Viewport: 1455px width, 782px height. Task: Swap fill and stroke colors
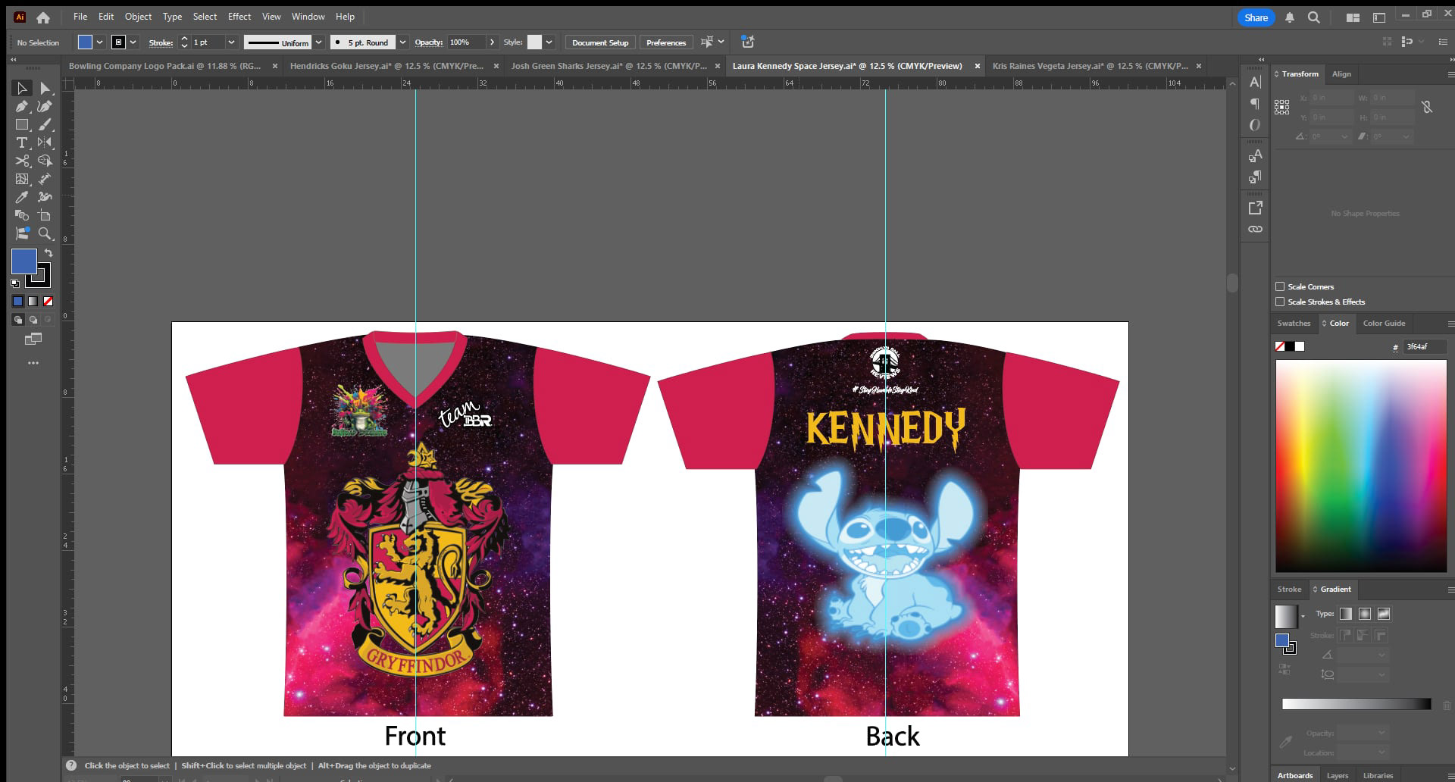click(x=48, y=253)
